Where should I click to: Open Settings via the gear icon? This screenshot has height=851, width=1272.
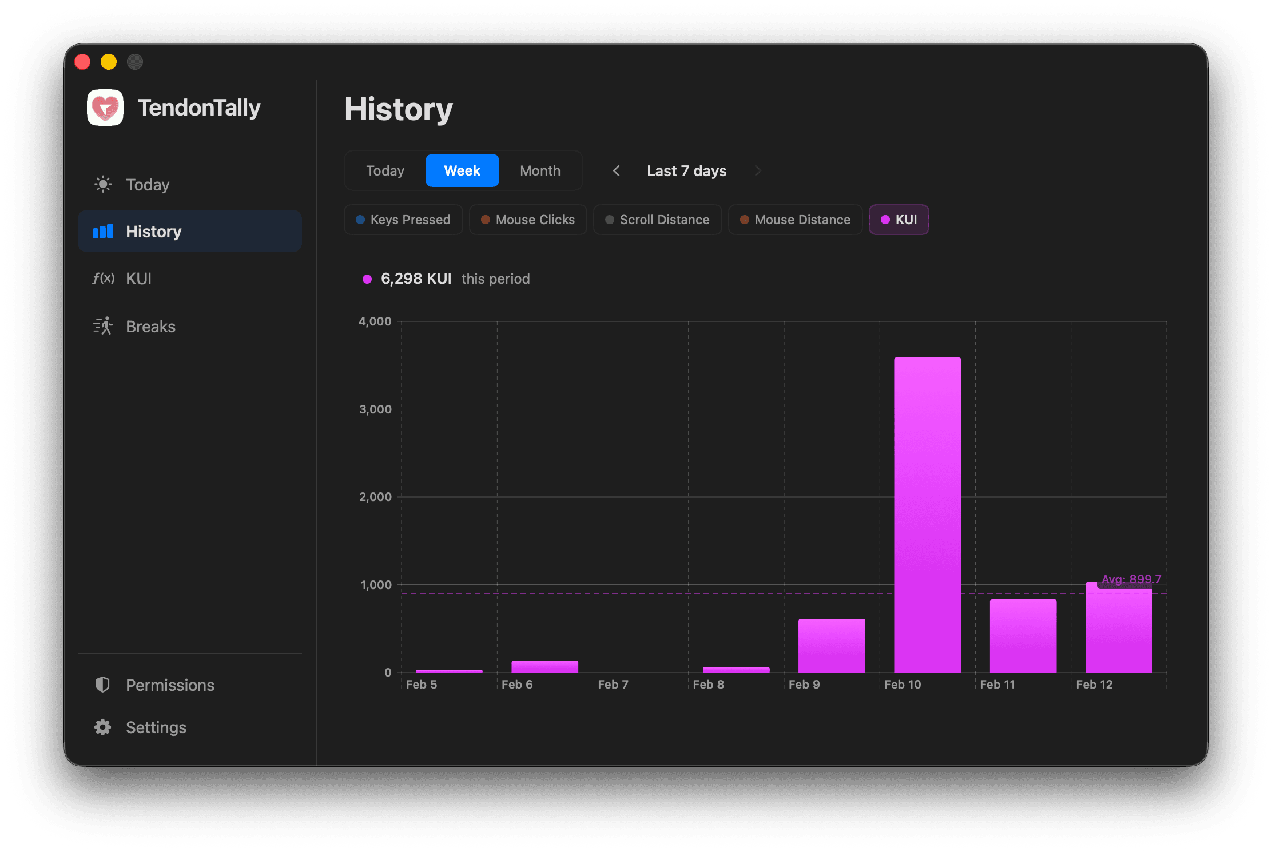[102, 727]
